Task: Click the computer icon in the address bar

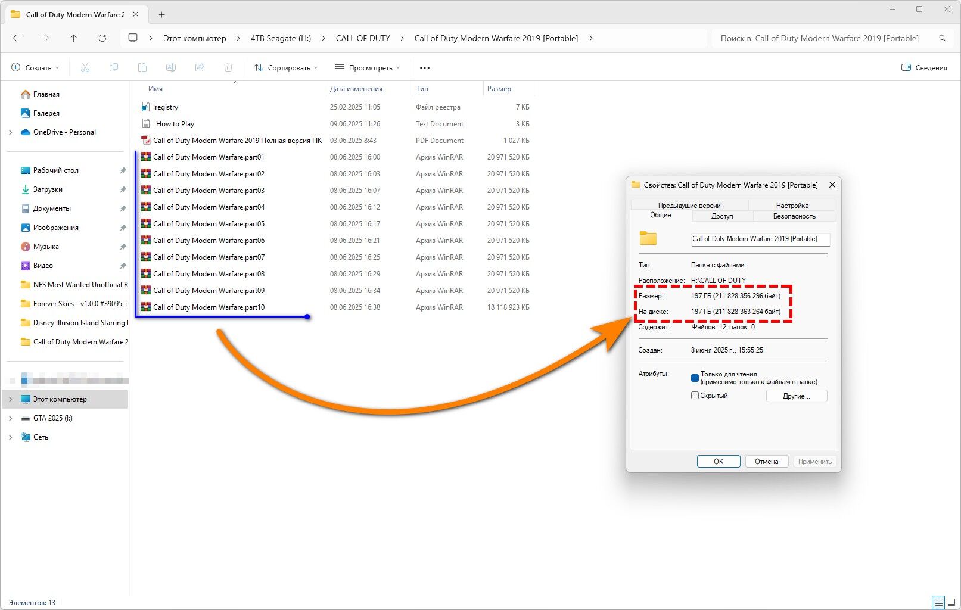Action: (x=133, y=38)
